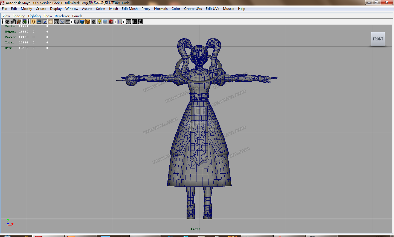Click the Select Camera icon
The image size is (394, 237).
pyautogui.click(x=7, y=22)
